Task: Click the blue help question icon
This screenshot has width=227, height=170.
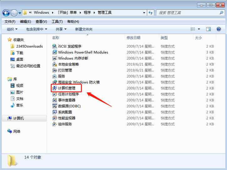Action: click(x=219, y=29)
